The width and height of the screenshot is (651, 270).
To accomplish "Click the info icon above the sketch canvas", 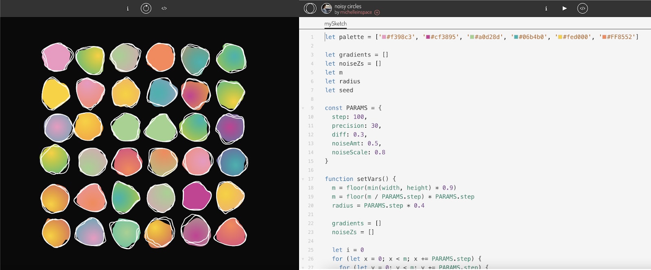I will [128, 9].
